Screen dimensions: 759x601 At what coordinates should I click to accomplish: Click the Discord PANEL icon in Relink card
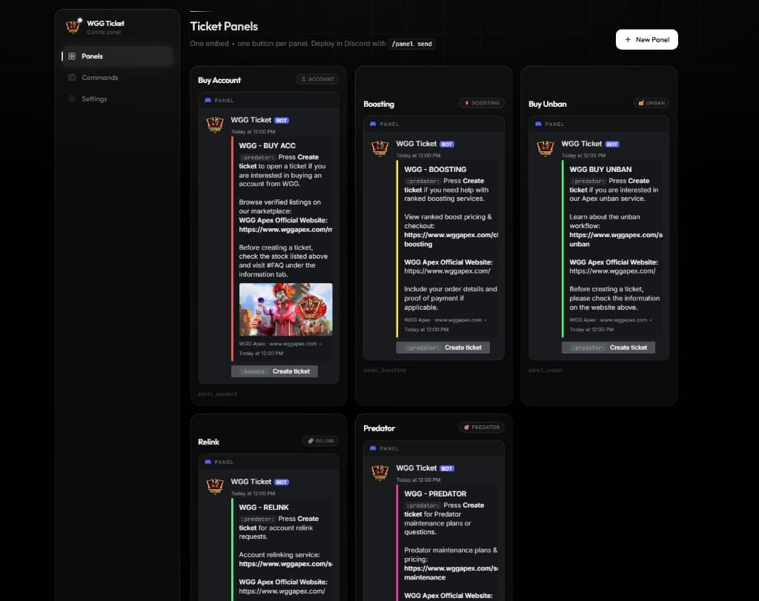pos(208,462)
